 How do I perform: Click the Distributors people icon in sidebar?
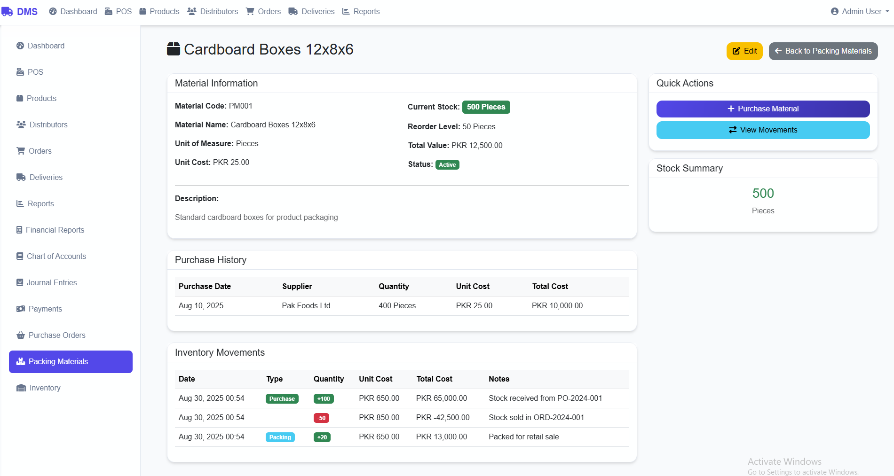[21, 125]
